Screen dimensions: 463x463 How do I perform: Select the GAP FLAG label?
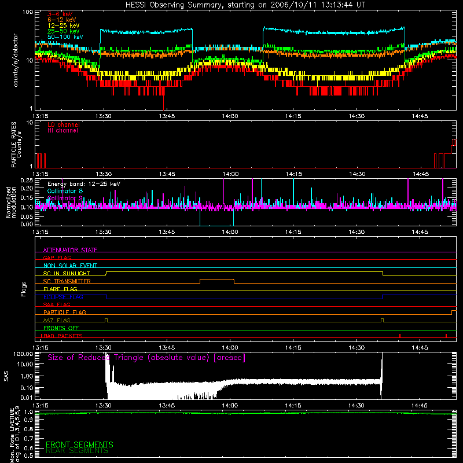point(57,258)
